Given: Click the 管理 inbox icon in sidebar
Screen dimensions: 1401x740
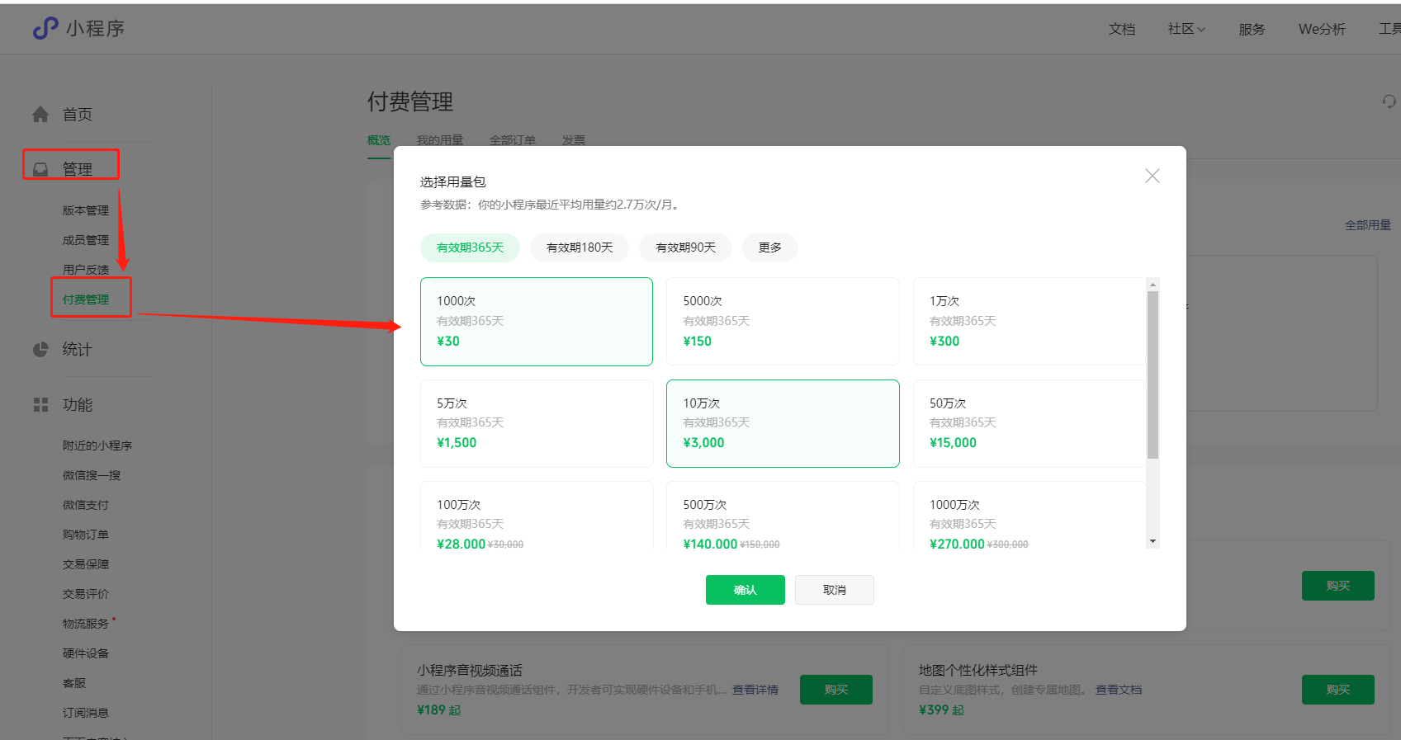Looking at the screenshot, I should 40,169.
